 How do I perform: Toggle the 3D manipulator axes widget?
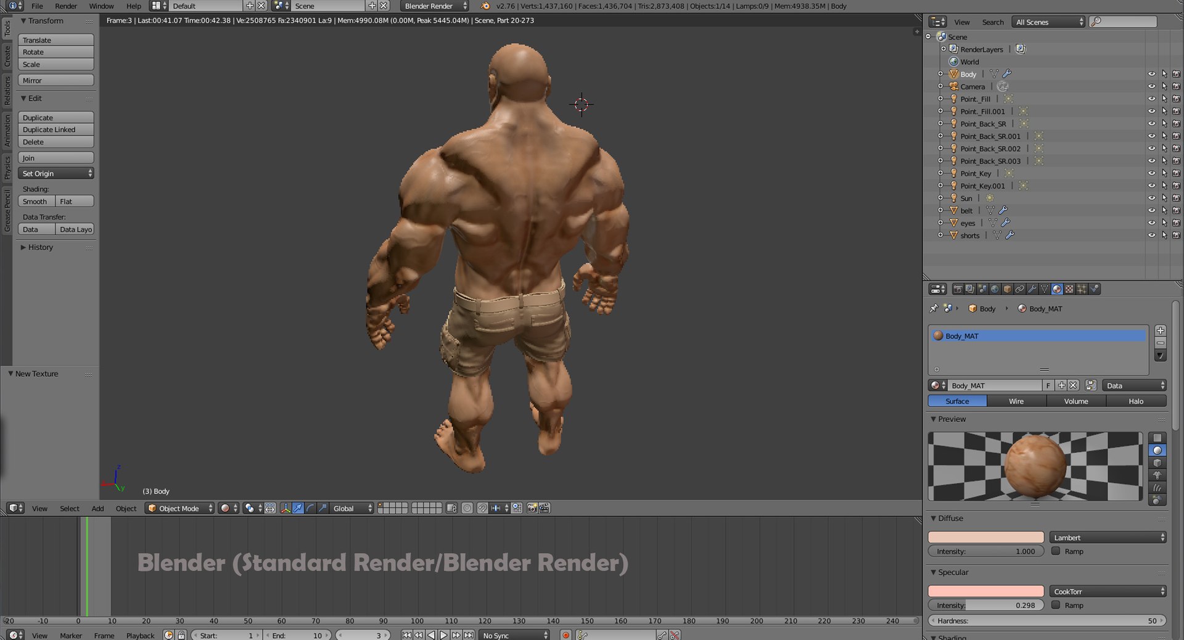pyautogui.click(x=286, y=508)
